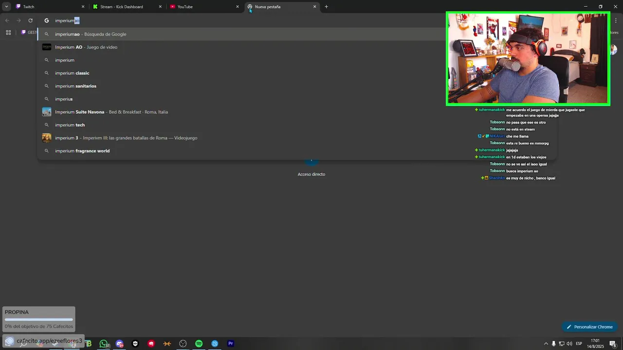623x350 pixels.
Task: Click the Acceso directo shortcut label
Action: pos(311,174)
